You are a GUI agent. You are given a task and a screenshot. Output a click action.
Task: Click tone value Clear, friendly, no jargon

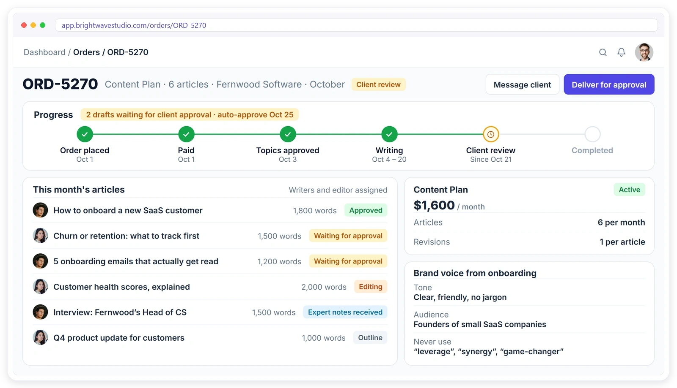[460, 297]
